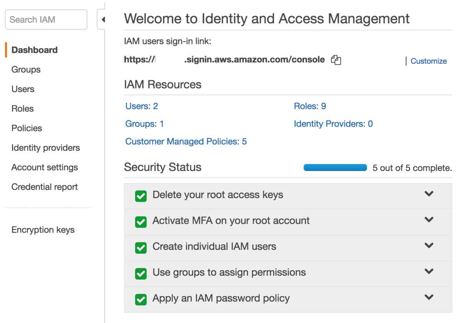Open the Groups: 1 resource link

[144, 124]
